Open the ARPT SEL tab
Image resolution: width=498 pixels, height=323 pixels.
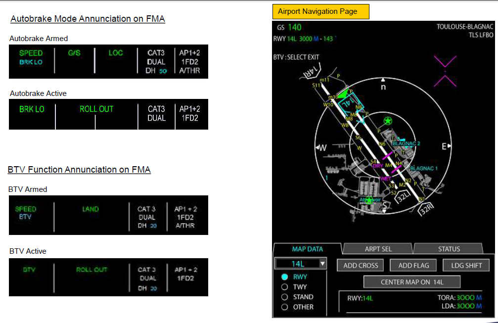[x=378, y=249]
